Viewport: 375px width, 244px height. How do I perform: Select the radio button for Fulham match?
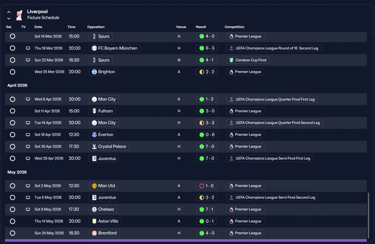(12, 111)
